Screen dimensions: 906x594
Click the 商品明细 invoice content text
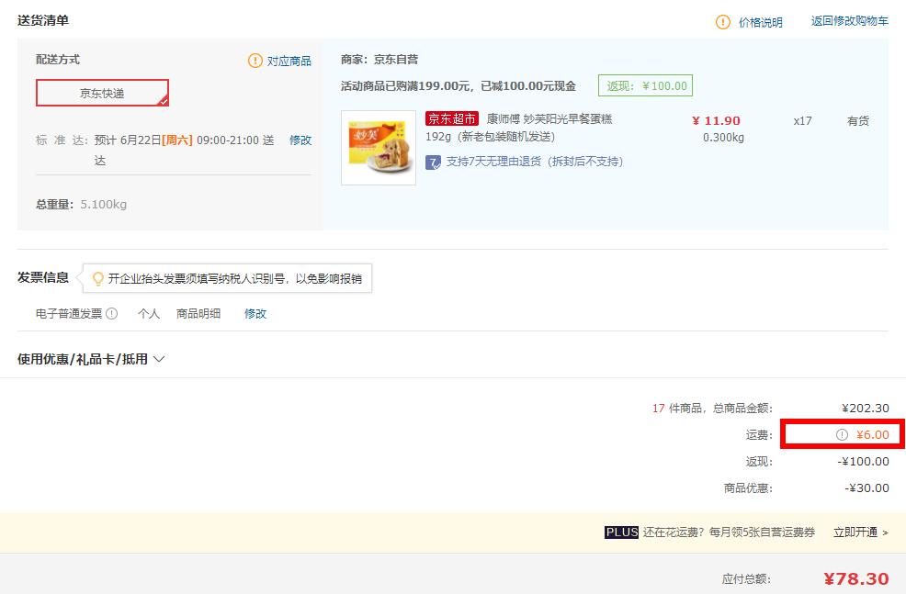point(198,313)
